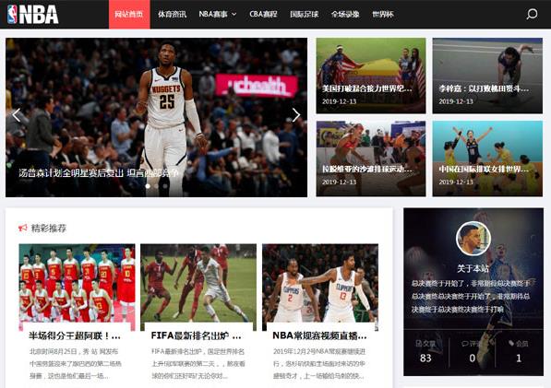Select the second carousel dot indicator
This screenshot has width=551, height=388.
point(156,186)
